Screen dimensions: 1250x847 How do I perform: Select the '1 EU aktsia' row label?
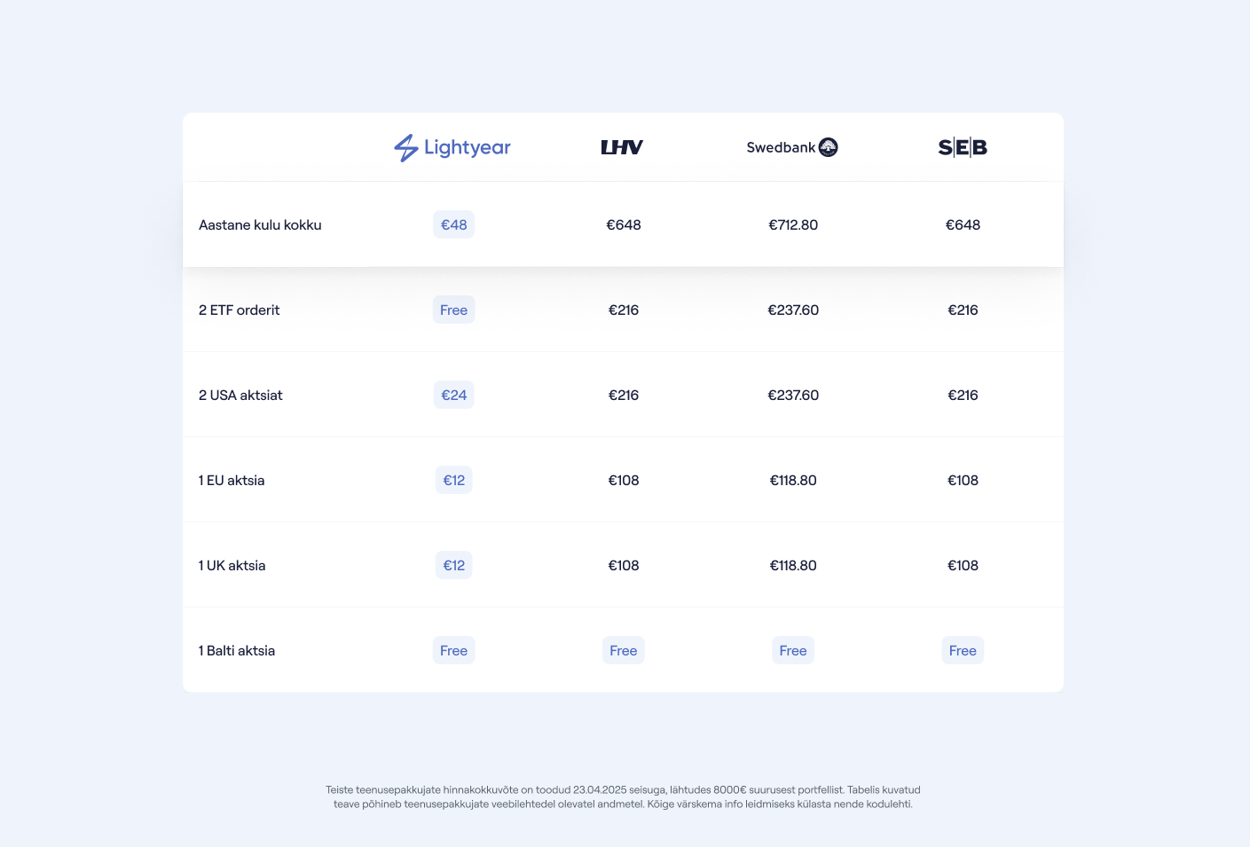click(x=232, y=481)
